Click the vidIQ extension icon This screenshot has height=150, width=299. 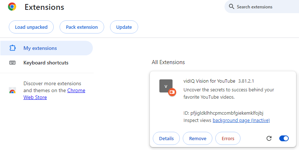[166, 86]
